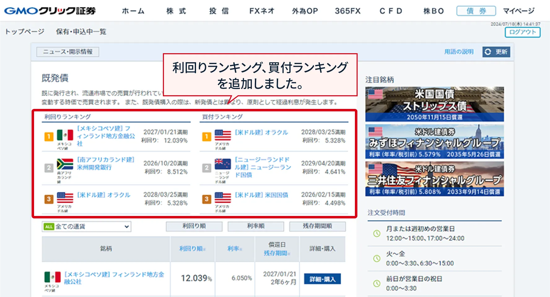The height and width of the screenshot is (297, 550).
Task: Open the 米国国債 ストリップス債 banner
Action: point(434,104)
